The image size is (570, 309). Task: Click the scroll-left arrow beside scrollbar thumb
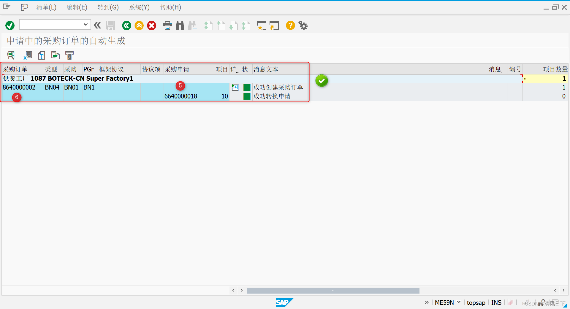233,290
